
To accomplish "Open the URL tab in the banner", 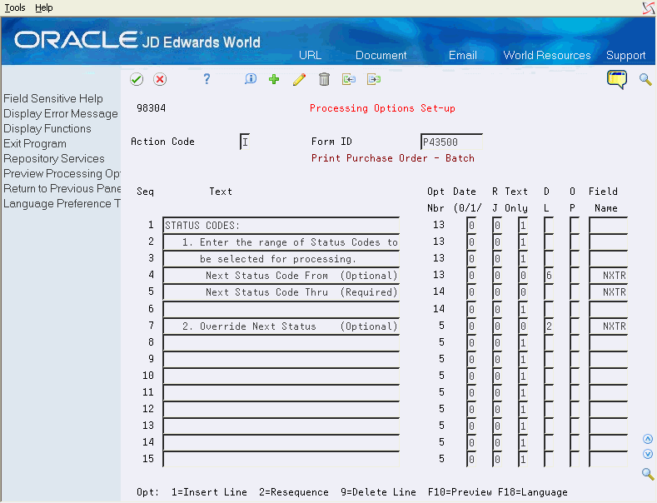I will (310, 55).
